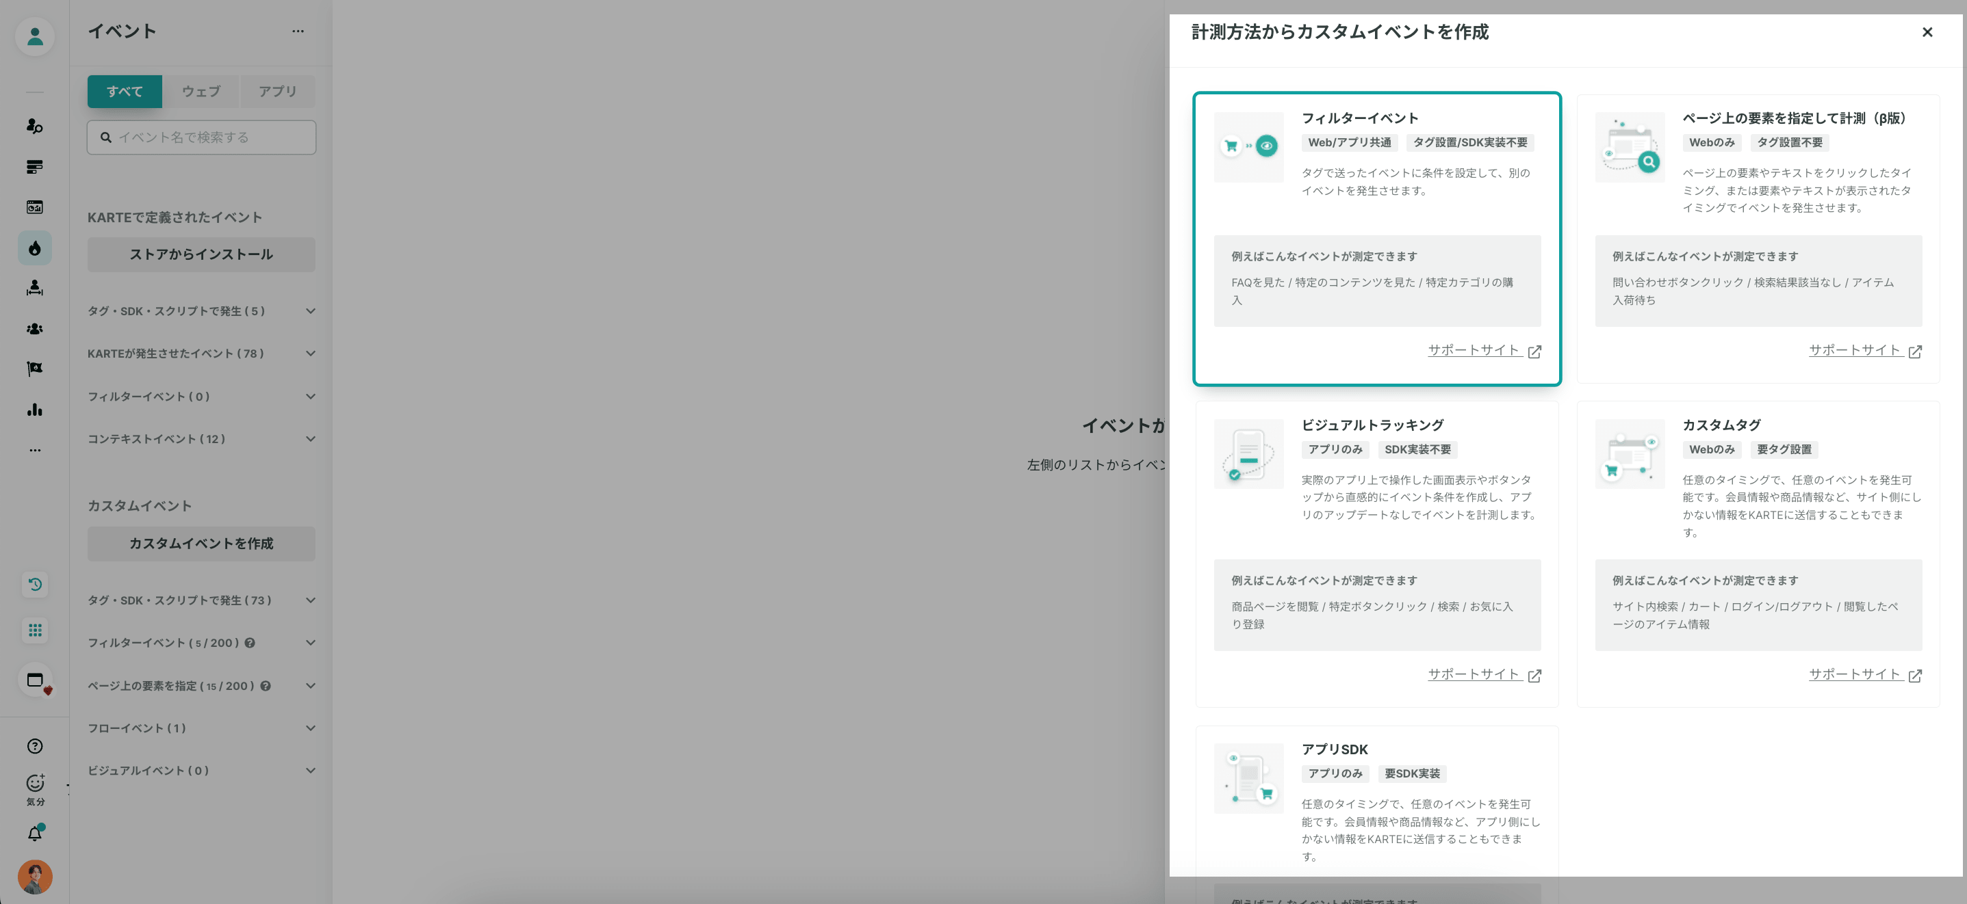Screen dimensions: 1967x904
Task: Click the flag goals icon in sidebar
Action: [x=34, y=369]
